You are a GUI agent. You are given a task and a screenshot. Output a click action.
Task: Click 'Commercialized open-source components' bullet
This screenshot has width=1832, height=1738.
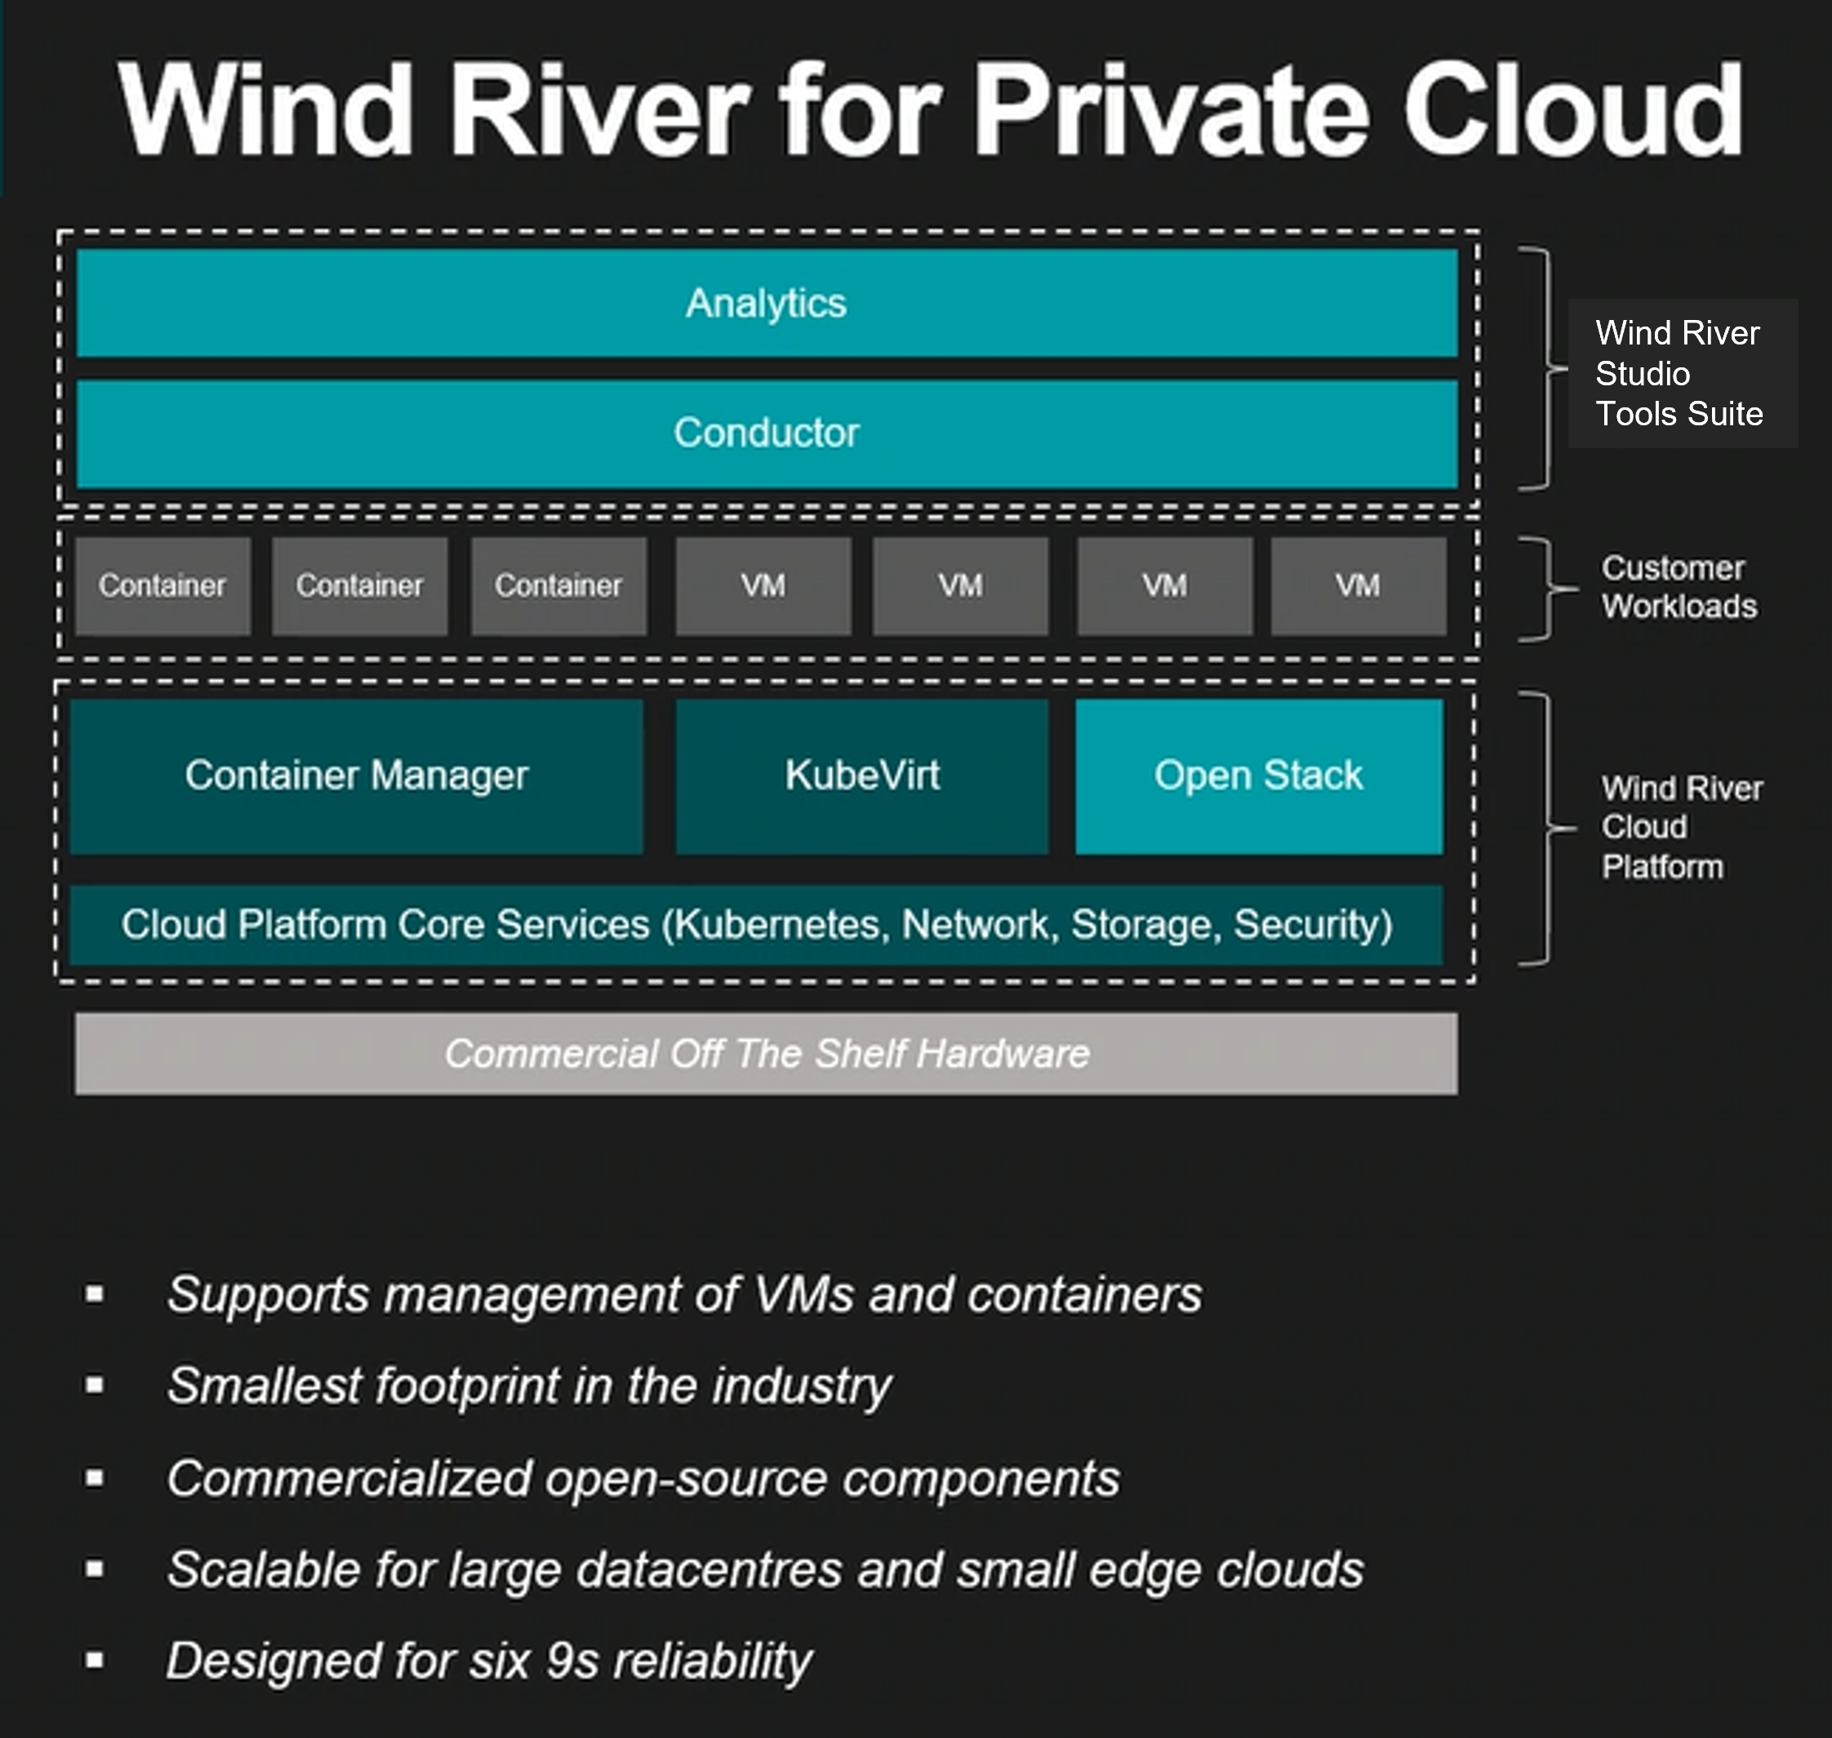click(x=643, y=1478)
